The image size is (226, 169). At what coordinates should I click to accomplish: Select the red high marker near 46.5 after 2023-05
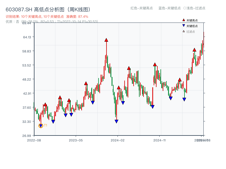tap(86, 83)
